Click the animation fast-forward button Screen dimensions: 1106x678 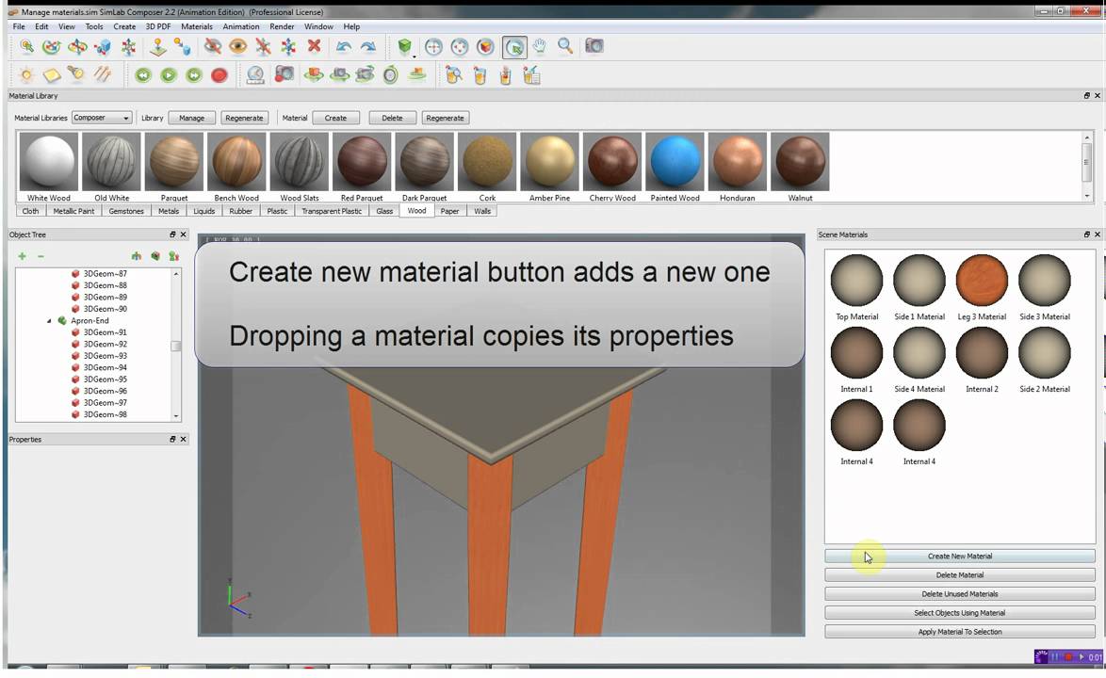[x=194, y=74]
